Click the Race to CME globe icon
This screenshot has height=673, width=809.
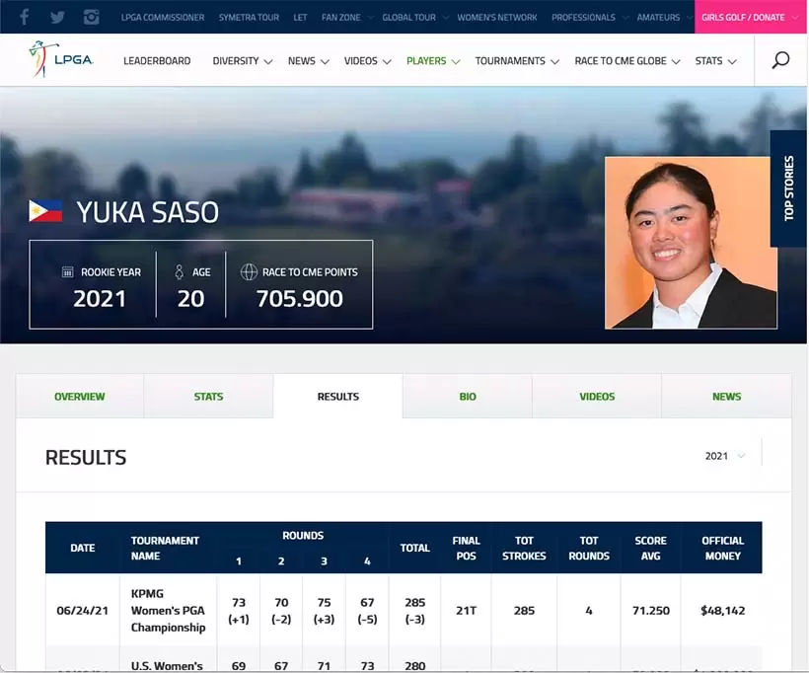248,272
